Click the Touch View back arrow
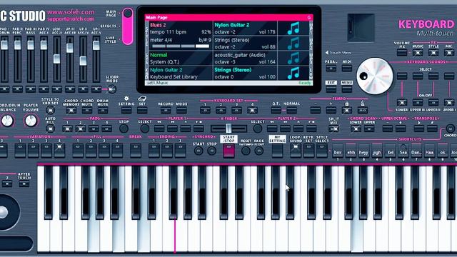Image resolution: width=457 pixels, height=257 pixels. [327, 53]
